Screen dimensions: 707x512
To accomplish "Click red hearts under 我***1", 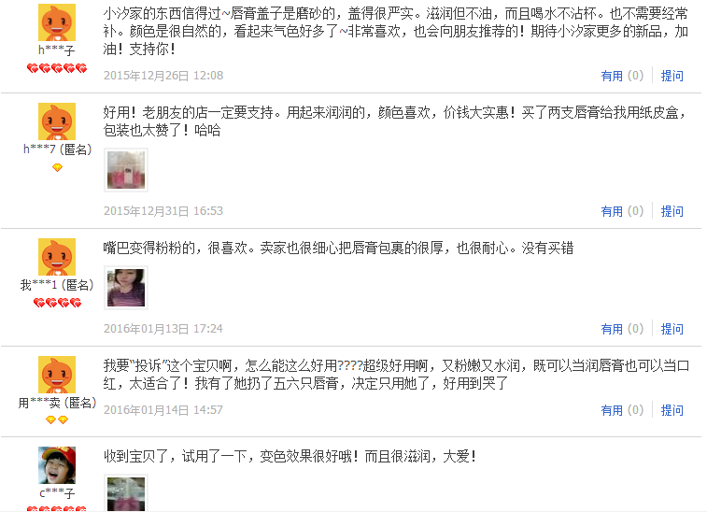I will coord(57,303).
